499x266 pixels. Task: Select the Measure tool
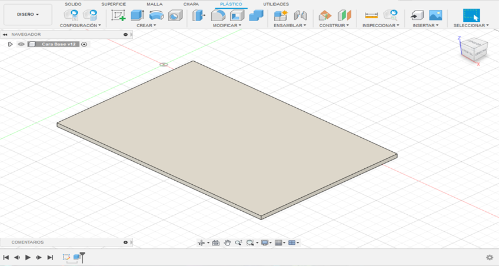tap(371, 15)
